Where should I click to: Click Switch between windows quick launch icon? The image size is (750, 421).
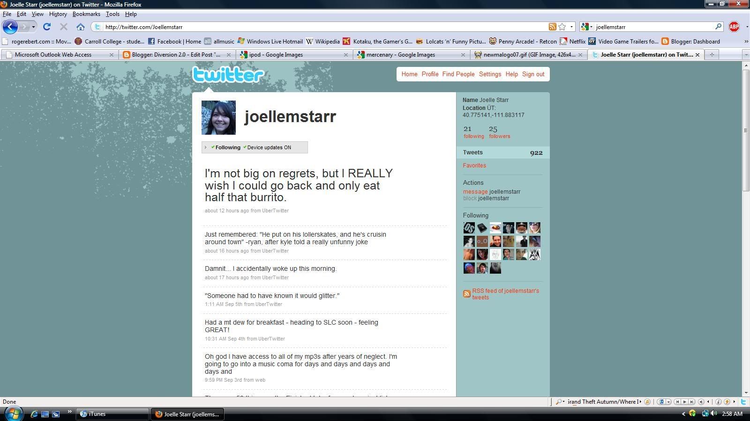(x=55, y=414)
